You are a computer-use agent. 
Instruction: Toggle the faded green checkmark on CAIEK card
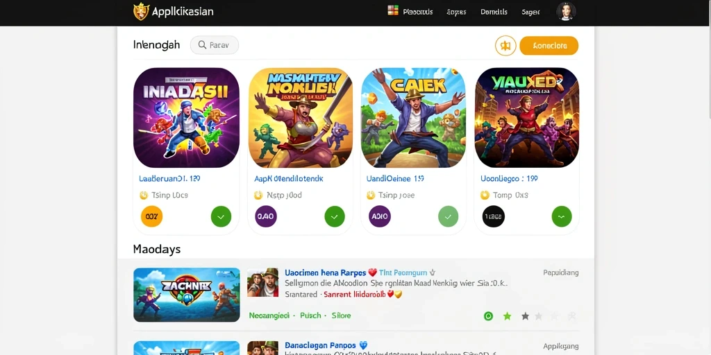[x=448, y=216]
